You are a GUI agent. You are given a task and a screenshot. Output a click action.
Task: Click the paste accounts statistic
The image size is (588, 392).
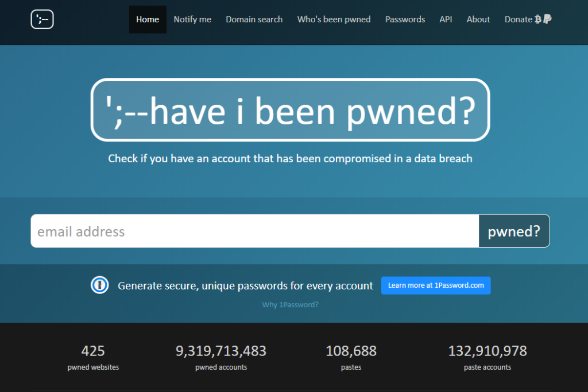(487, 354)
